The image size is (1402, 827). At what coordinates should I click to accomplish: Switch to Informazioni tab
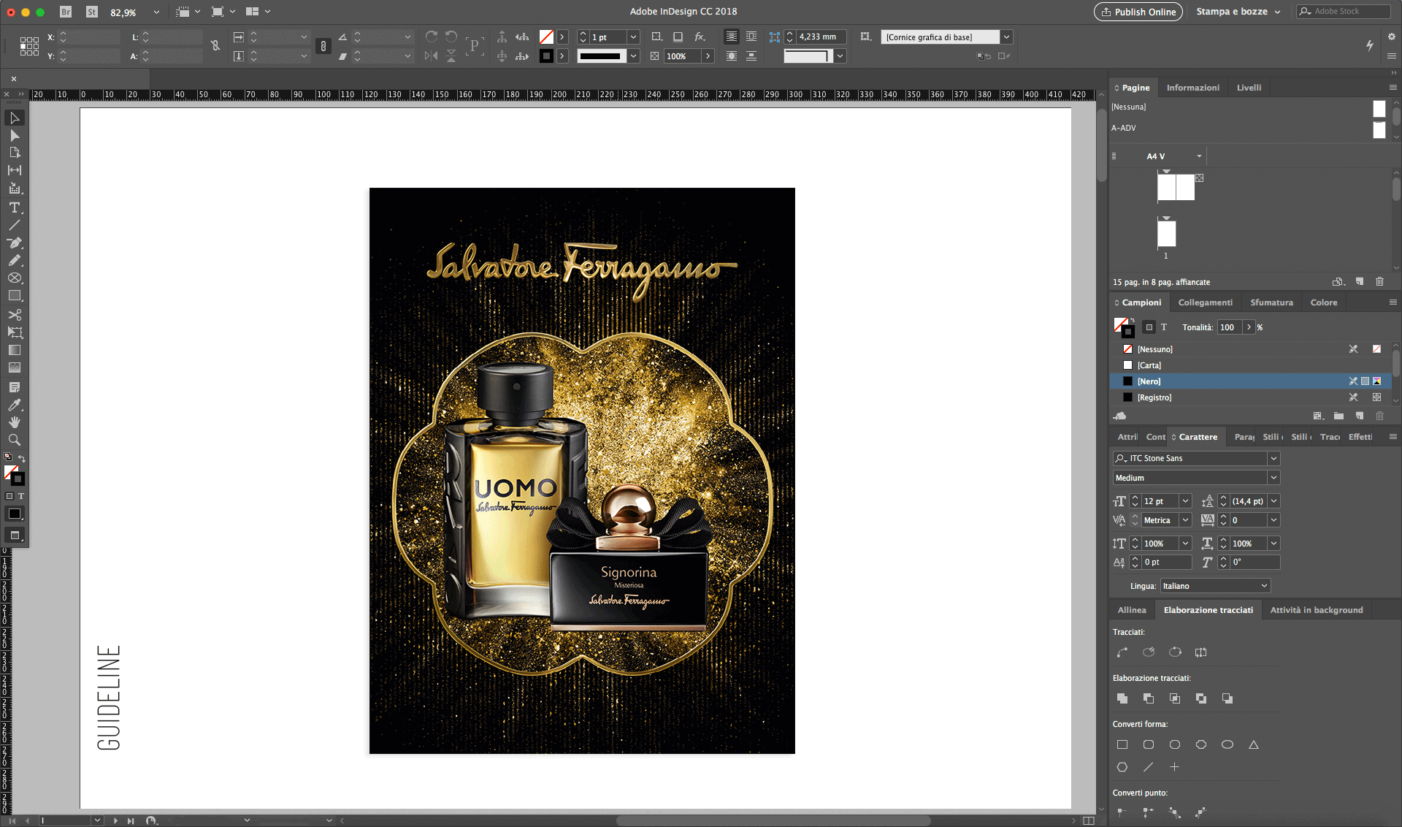click(1193, 88)
